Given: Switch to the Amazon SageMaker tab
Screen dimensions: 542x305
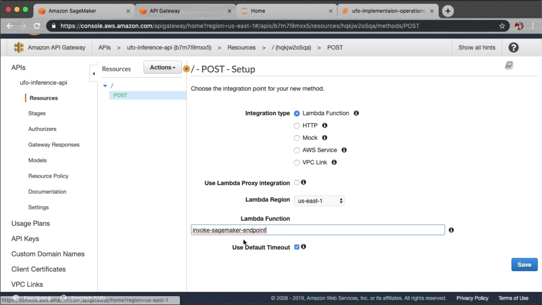Looking at the screenshot, I should click(x=72, y=11).
